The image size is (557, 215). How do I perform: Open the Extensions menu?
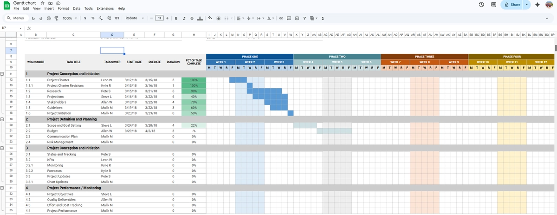(x=105, y=8)
